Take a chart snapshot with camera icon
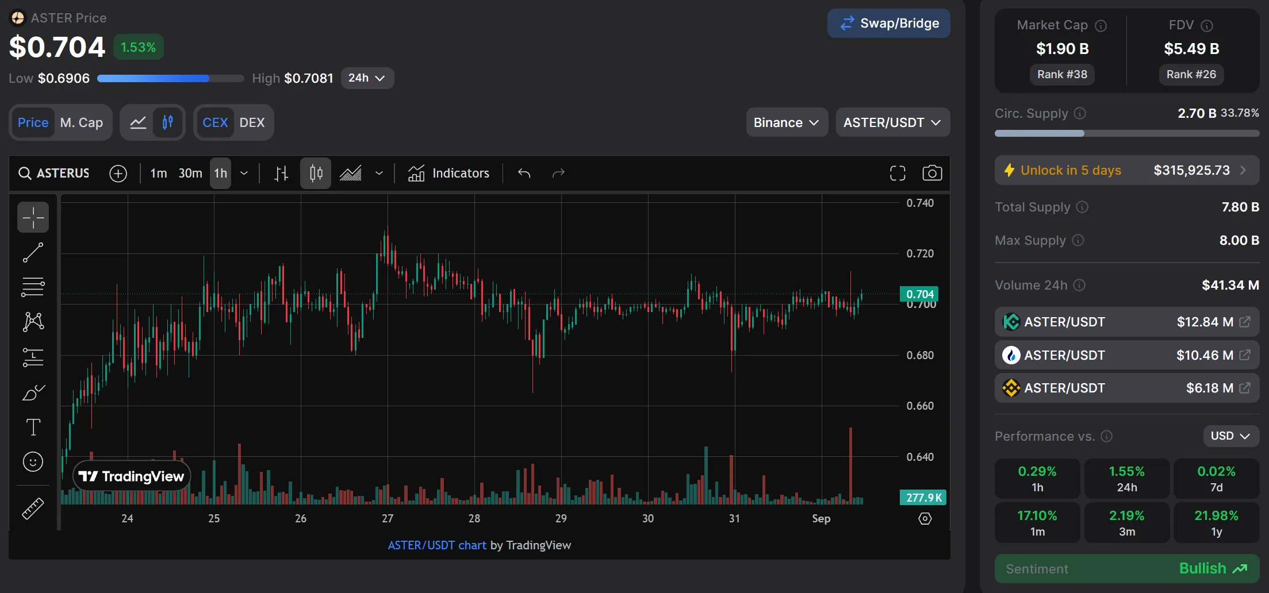1269x593 pixels. tap(932, 173)
